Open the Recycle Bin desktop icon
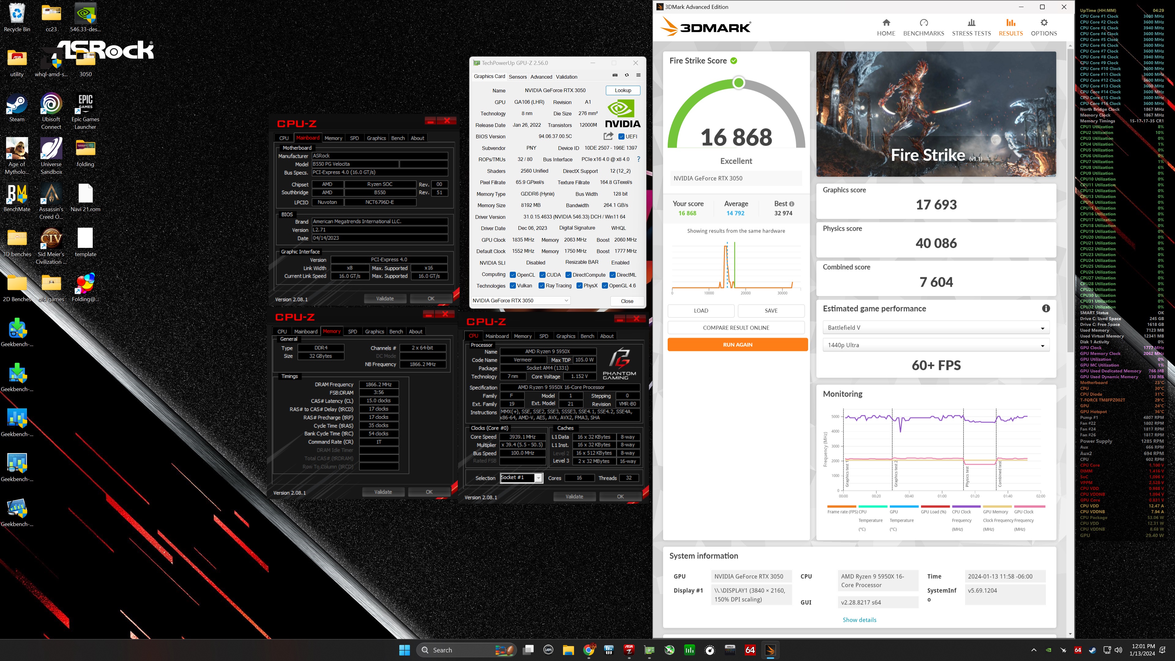1175x661 pixels. coord(17,17)
